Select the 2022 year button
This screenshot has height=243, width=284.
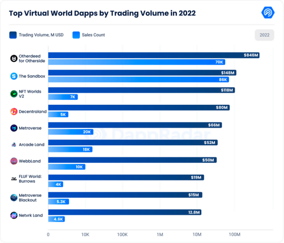pyautogui.click(x=264, y=35)
